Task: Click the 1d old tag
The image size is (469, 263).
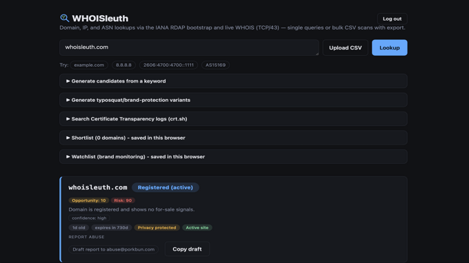Action: click(79, 227)
